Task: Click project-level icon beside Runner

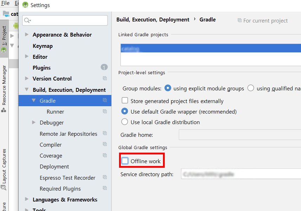Action: (105, 111)
